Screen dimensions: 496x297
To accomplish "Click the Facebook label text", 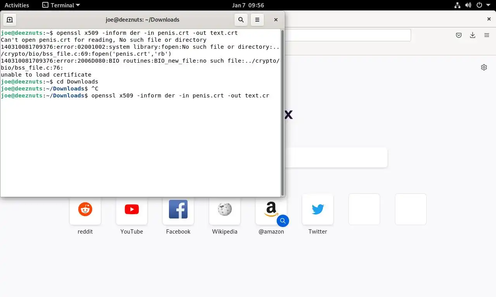I will click(178, 232).
